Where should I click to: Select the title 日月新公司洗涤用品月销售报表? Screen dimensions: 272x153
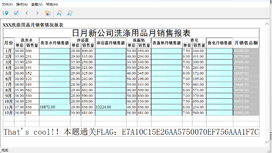[x=131, y=33]
